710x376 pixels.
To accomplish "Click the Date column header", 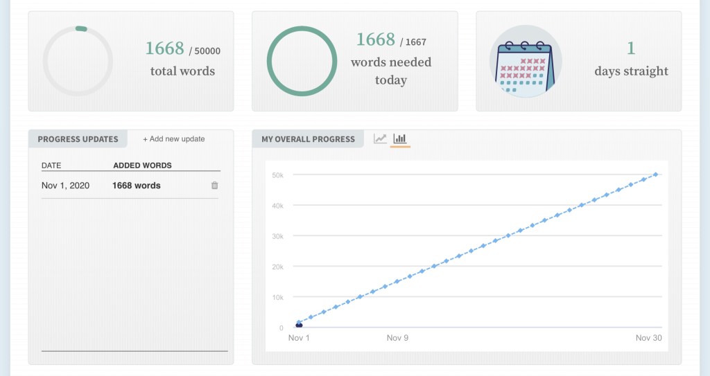I will tap(51, 165).
